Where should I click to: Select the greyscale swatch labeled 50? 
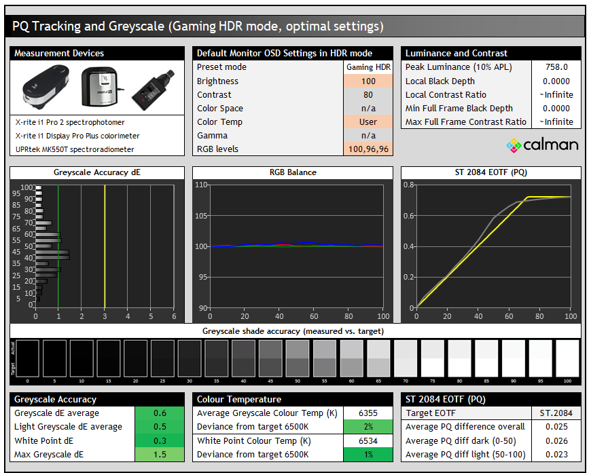point(298,358)
